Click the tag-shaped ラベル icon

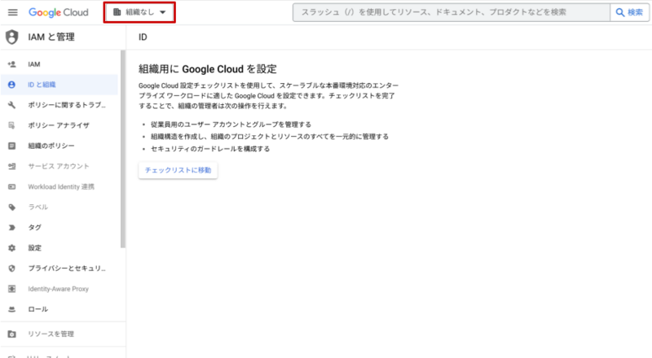pos(11,207)
